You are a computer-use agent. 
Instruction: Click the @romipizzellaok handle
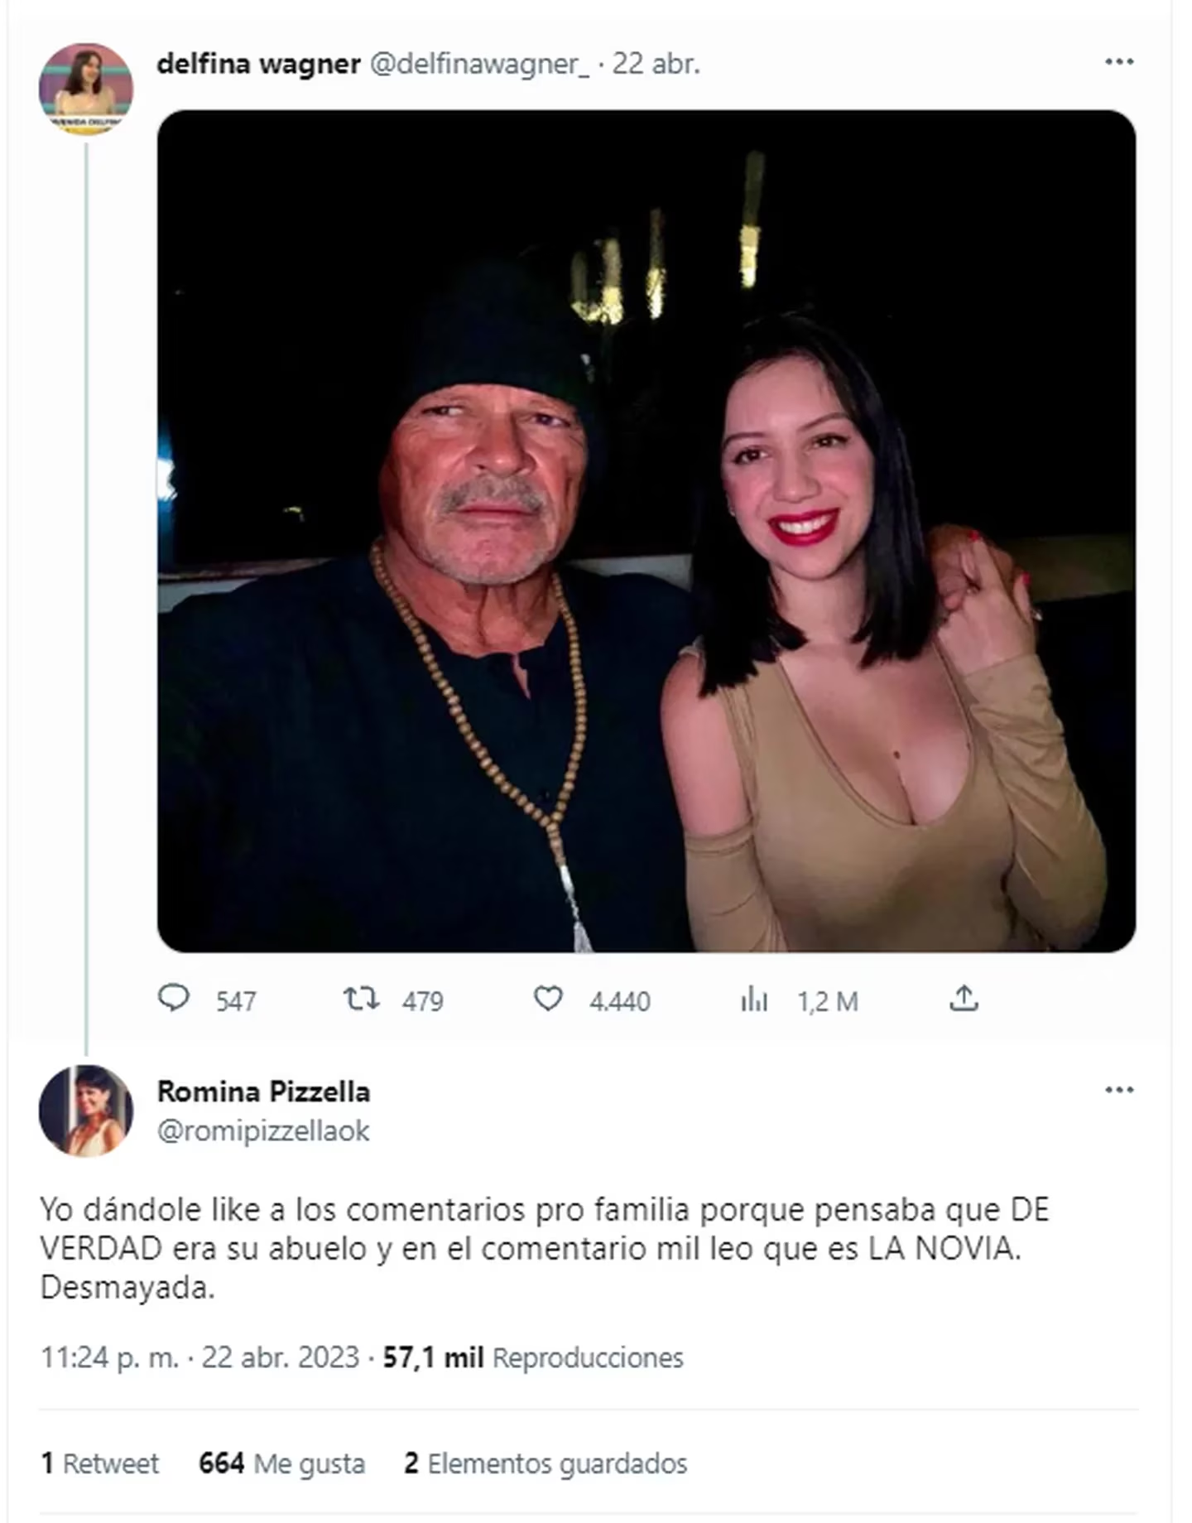click(263, 1130)
